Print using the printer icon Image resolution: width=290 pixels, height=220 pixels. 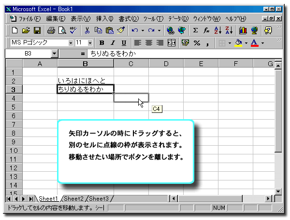(x=51, y=30)
